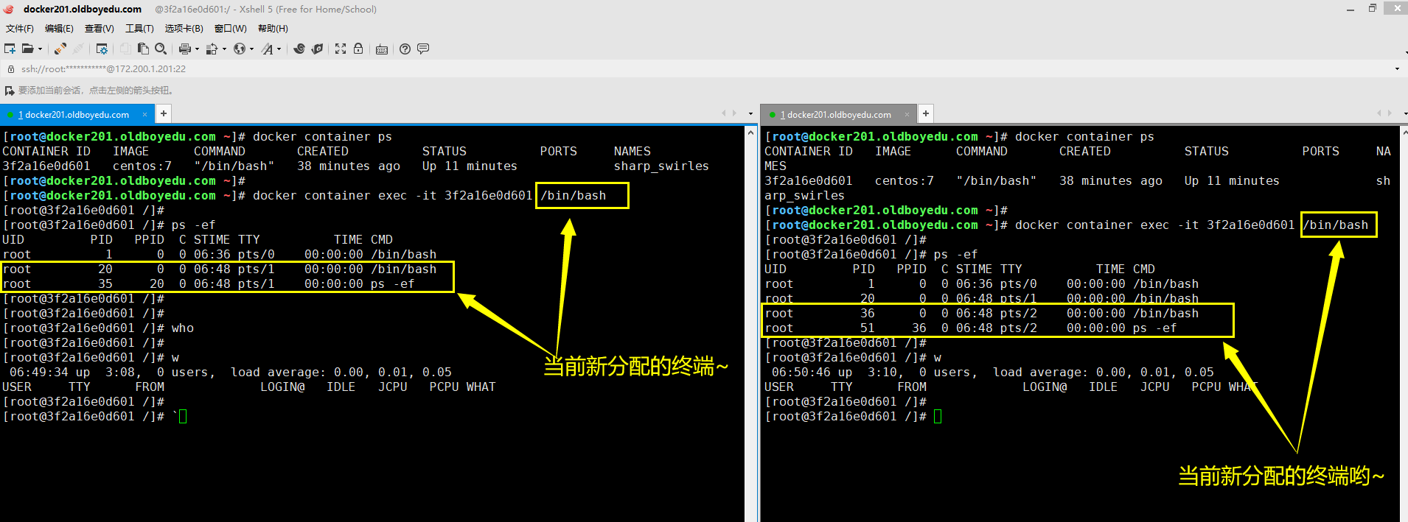
Task: Click the Reconnect plug icon in toolbar
Action: pyautogui.click(x=60, y=49)
